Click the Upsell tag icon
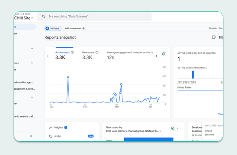Image resolution: width=237 pixels, height=155 pixels. (50, 136)
